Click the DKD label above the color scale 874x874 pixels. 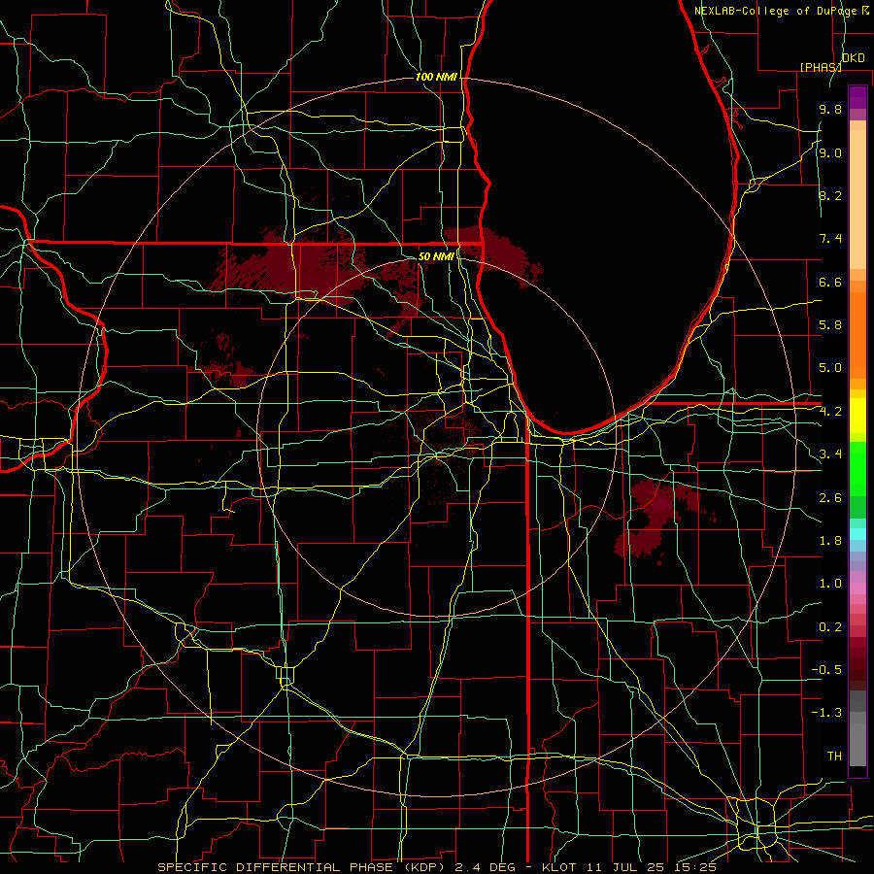coord(854,58)
